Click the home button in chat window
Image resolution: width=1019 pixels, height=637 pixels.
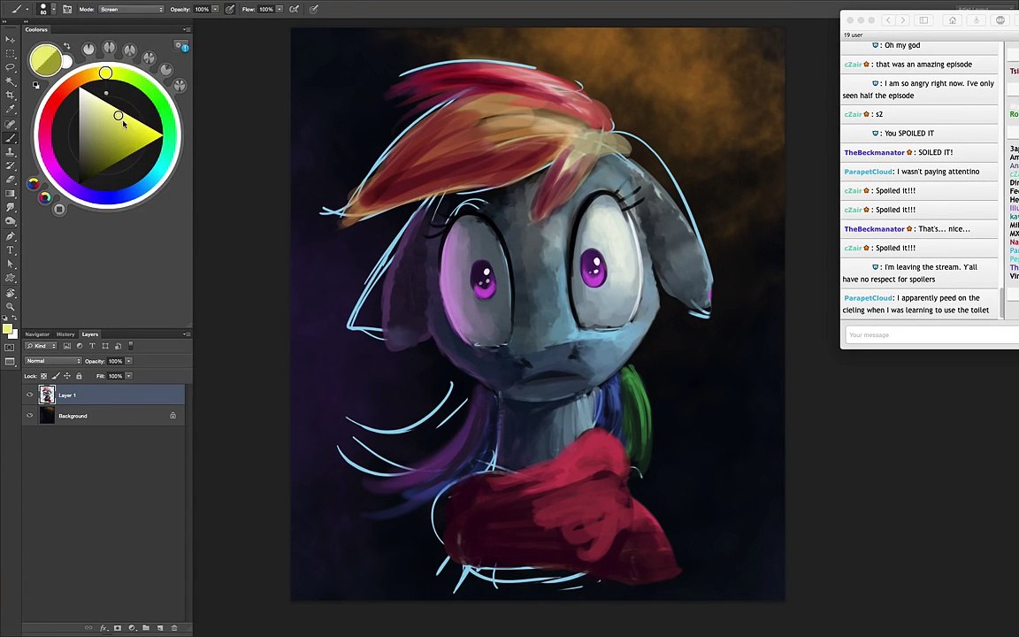click(952, 20)
